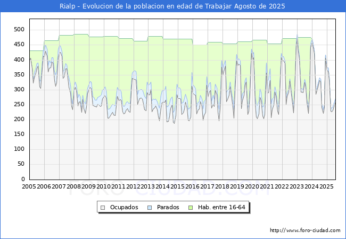Click the 2016 x-axis label

click(x=193, y=186)
